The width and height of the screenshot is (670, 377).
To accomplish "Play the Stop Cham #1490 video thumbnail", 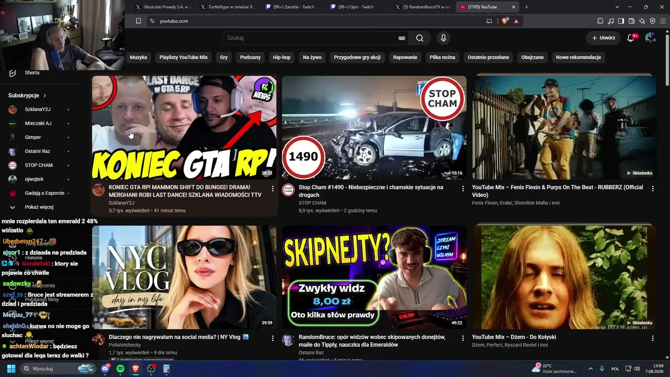I will (374, 128).
